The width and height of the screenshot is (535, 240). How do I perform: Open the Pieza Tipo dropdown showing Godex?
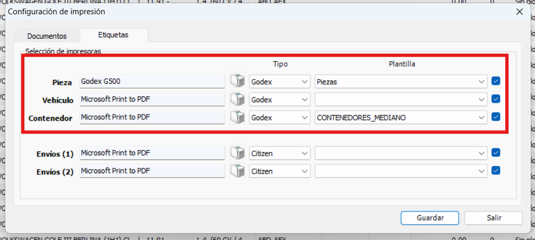280,82
